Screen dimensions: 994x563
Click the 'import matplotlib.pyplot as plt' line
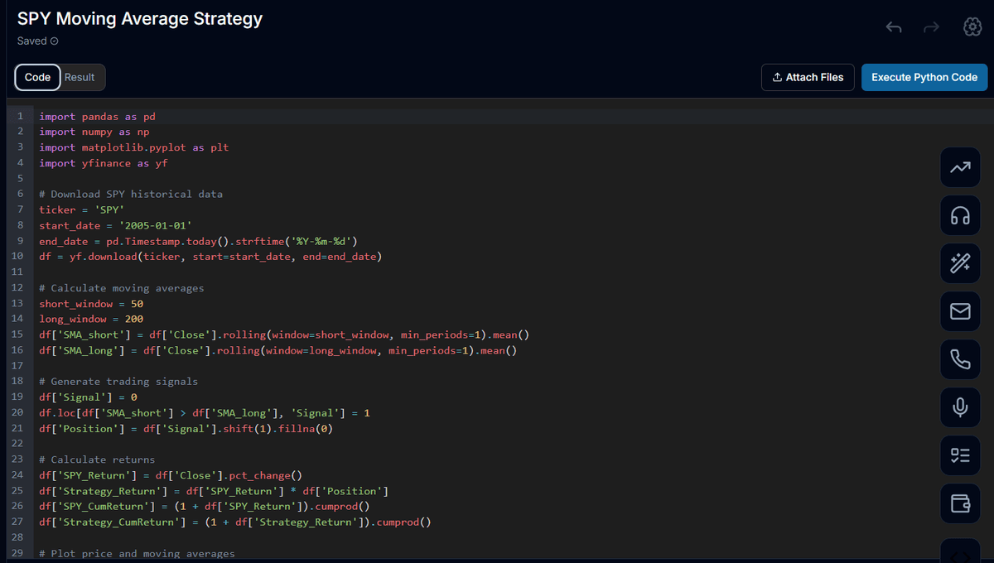pos(133,147)
